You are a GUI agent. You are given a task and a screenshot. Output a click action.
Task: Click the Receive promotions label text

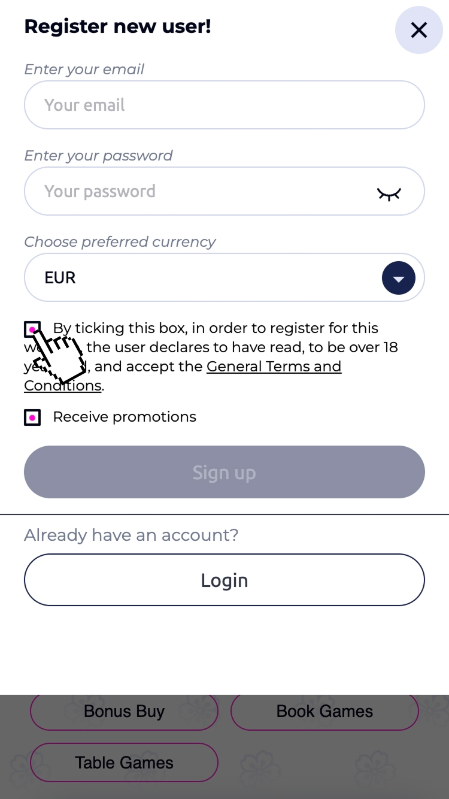(x=125, y=417)
